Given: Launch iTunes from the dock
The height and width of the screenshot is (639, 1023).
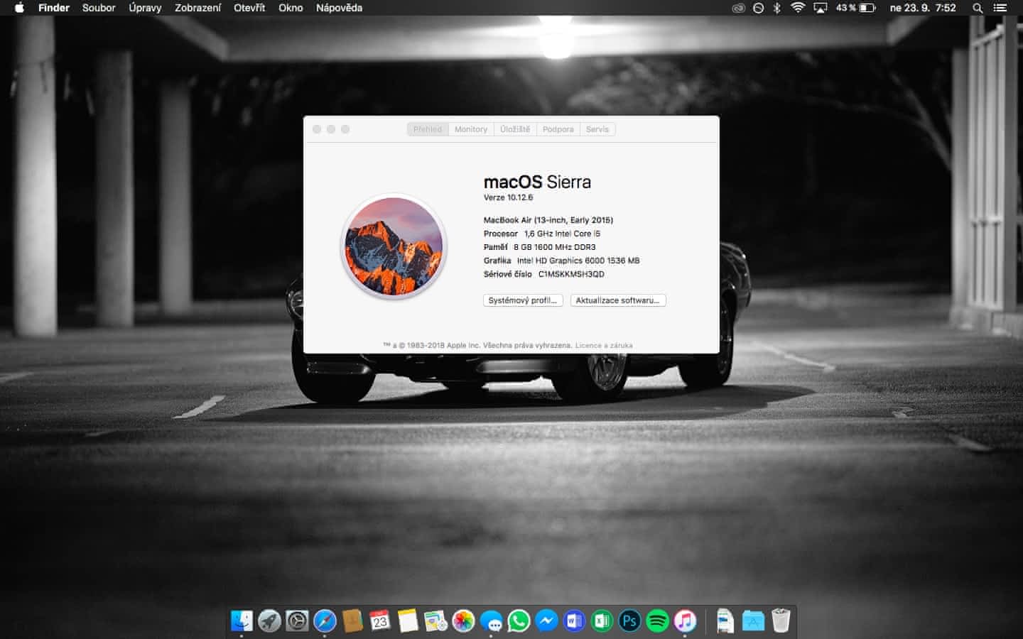Looking at the screenshot, I should pyautogui.click(x=685, y=621).
